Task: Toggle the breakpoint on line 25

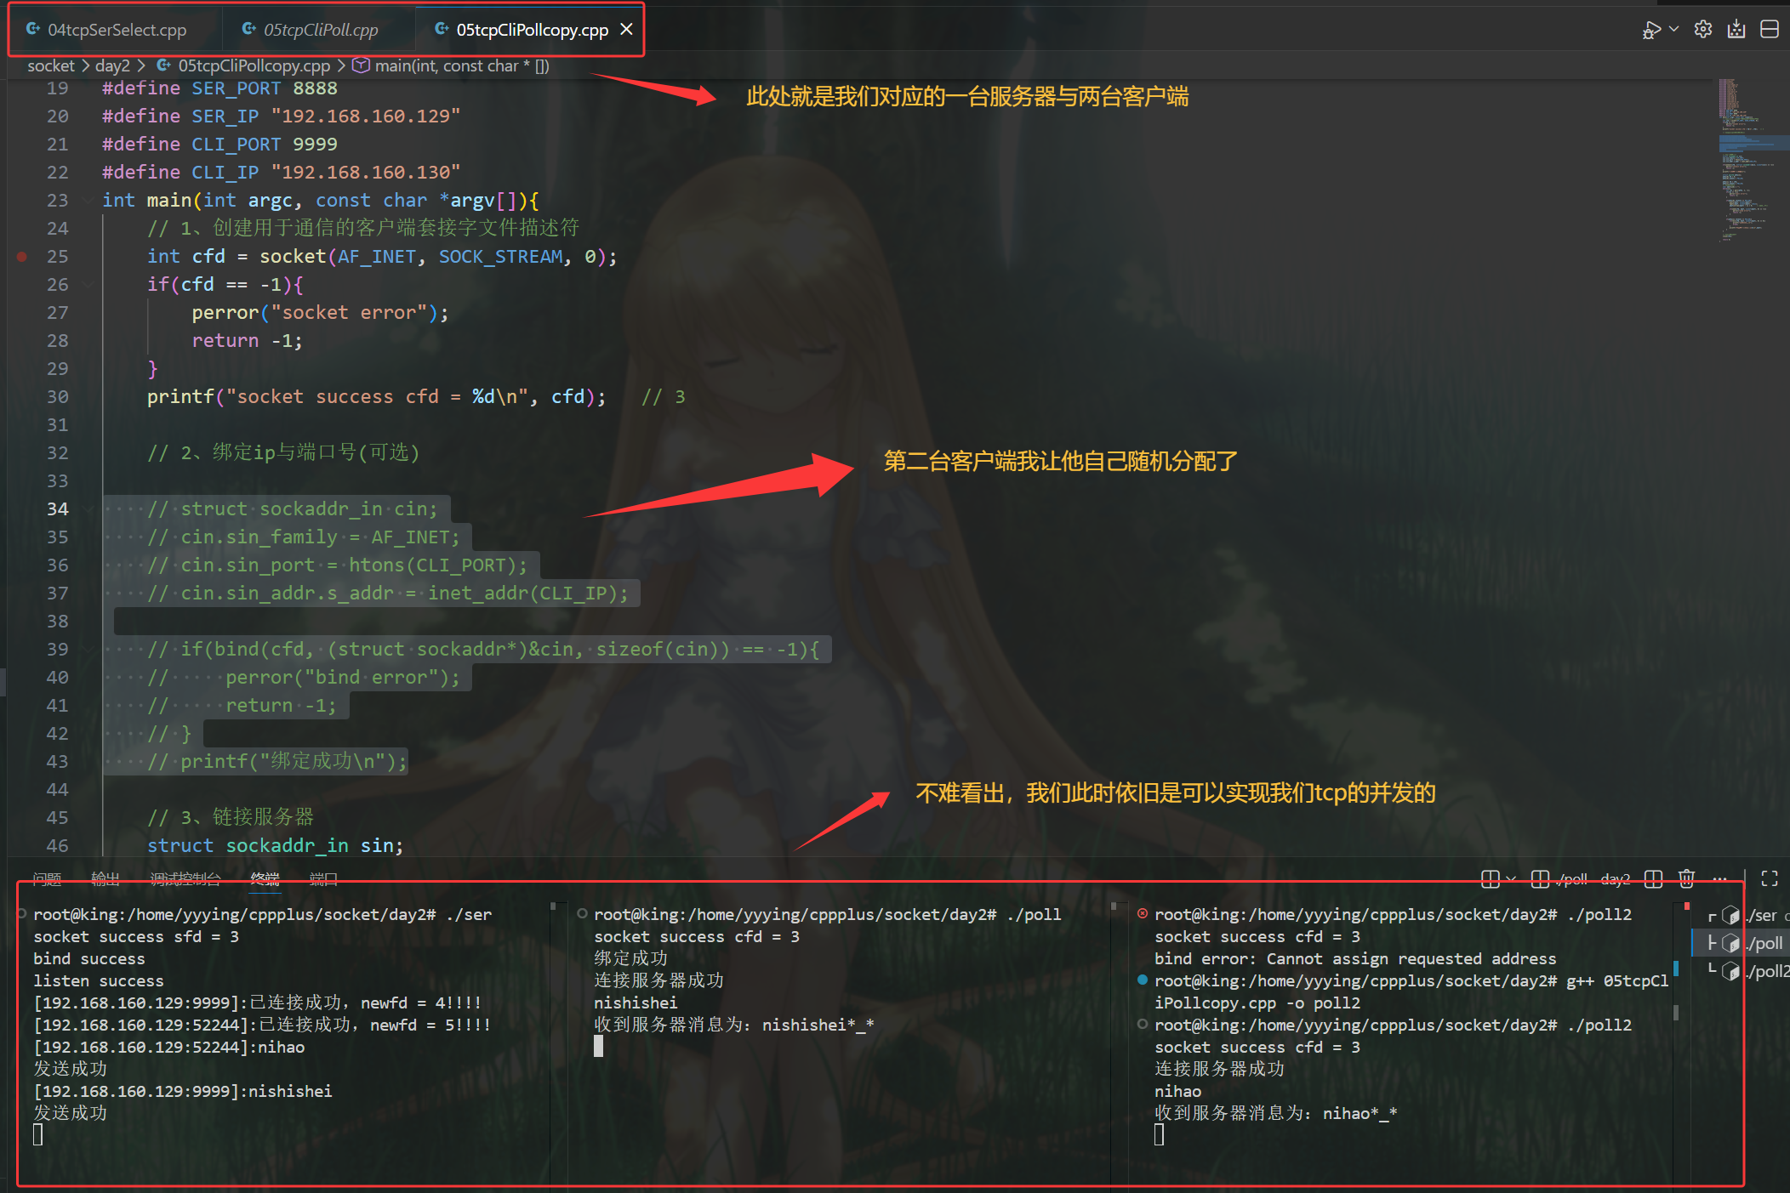Action: (22, 256)
